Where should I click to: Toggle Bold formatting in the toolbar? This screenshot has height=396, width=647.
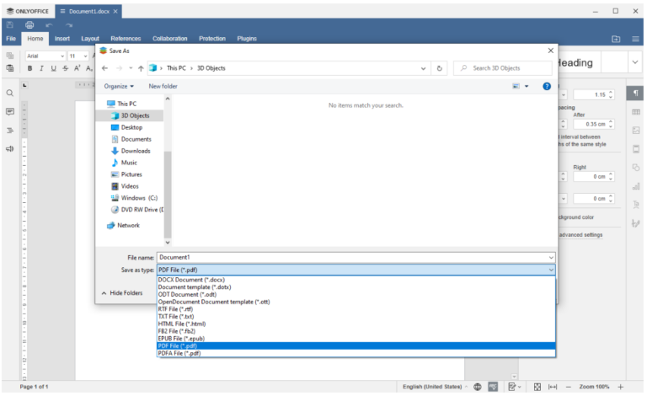tap(29, 68)
